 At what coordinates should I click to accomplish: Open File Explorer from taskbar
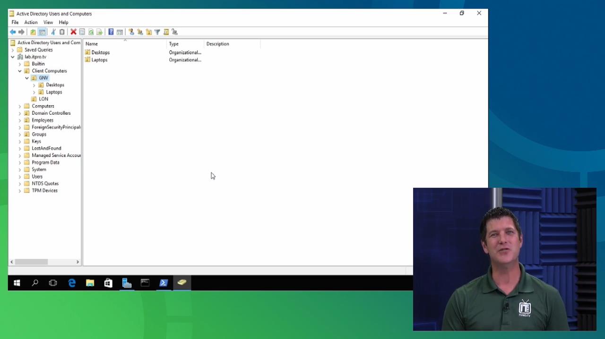[90, 283]
